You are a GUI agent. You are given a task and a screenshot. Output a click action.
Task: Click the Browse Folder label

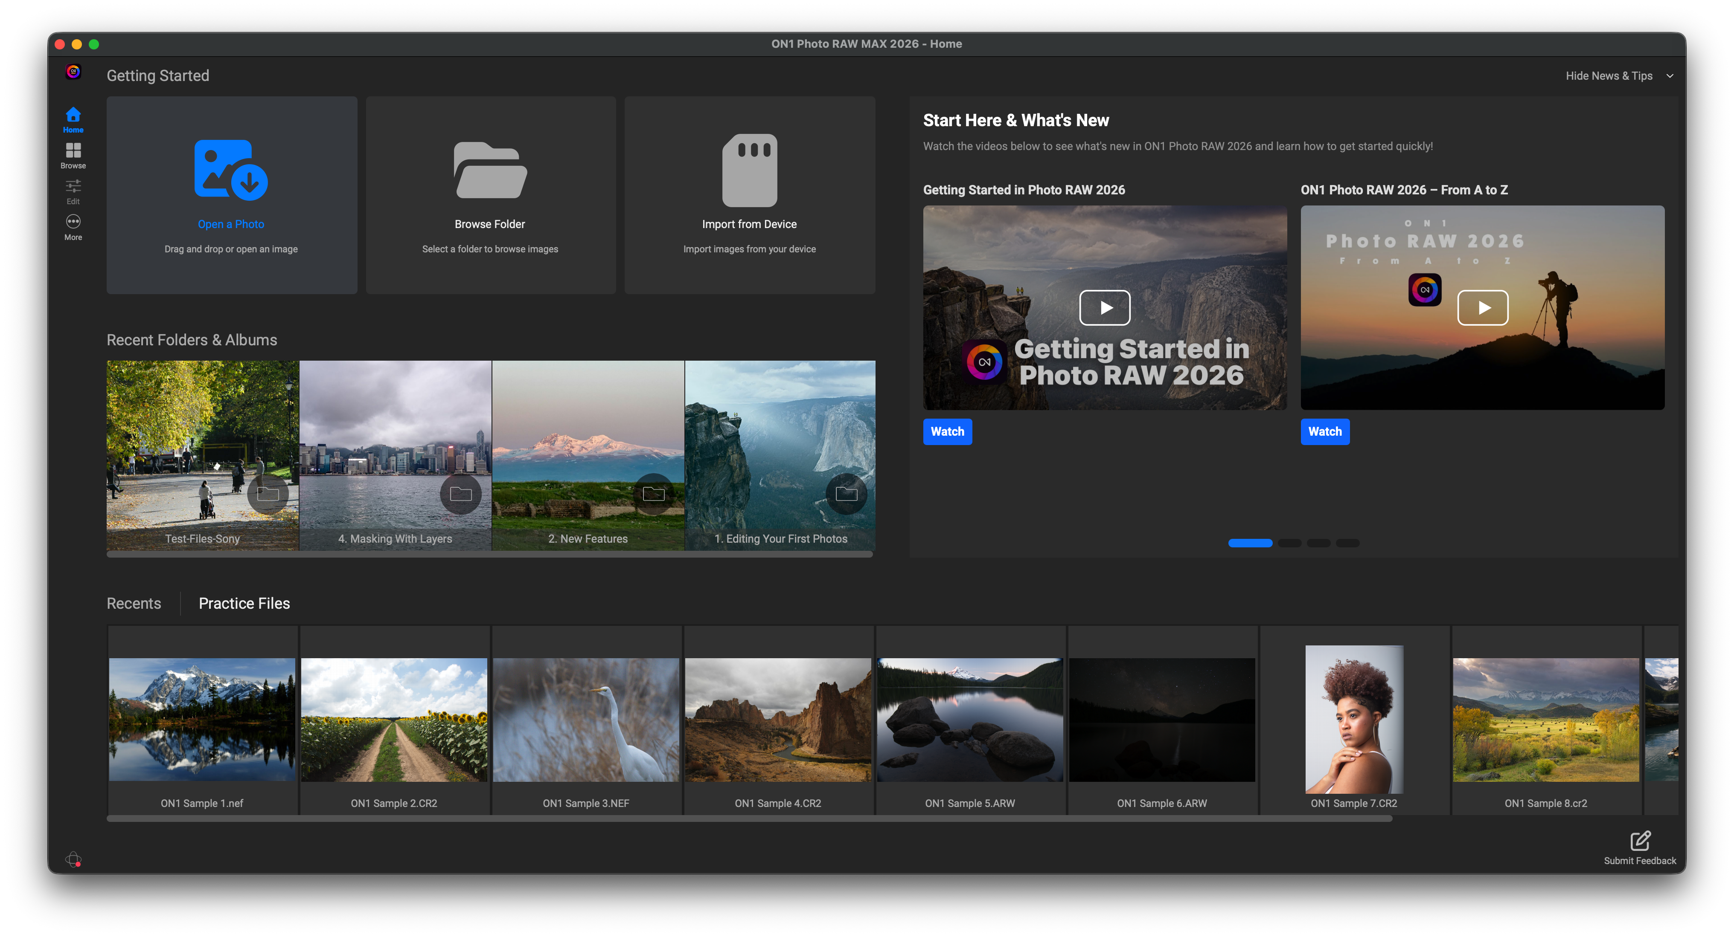(490, 224)
